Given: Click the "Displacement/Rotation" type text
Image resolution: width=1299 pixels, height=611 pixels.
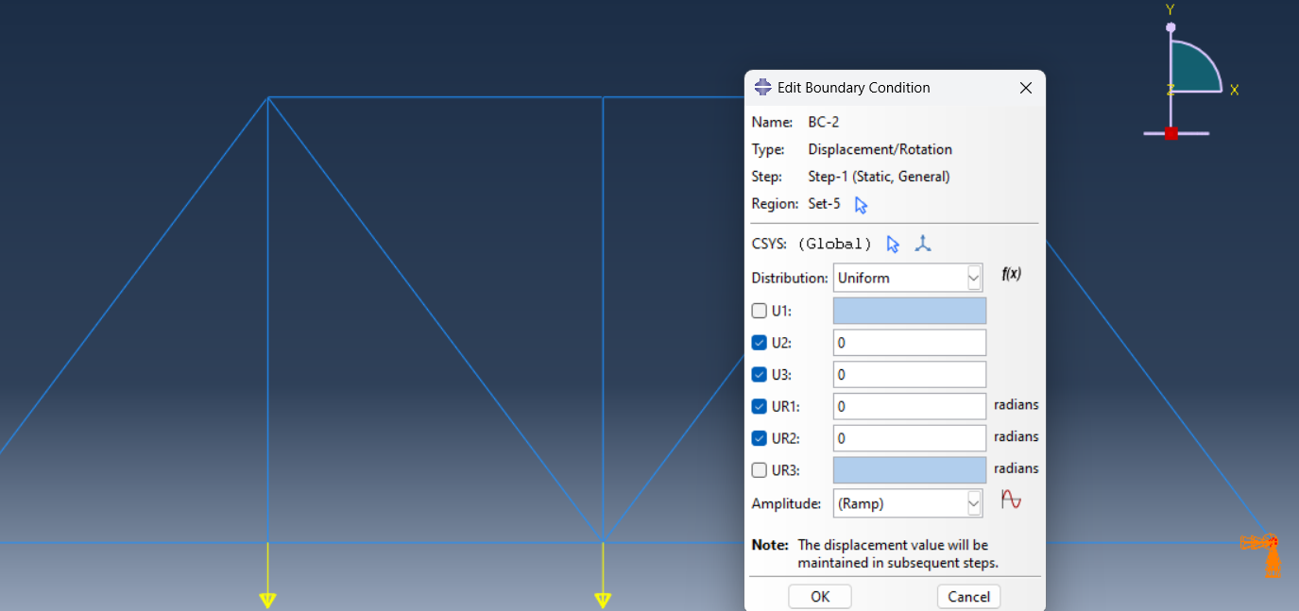Looking at the screenshot, I should point(880,149).
